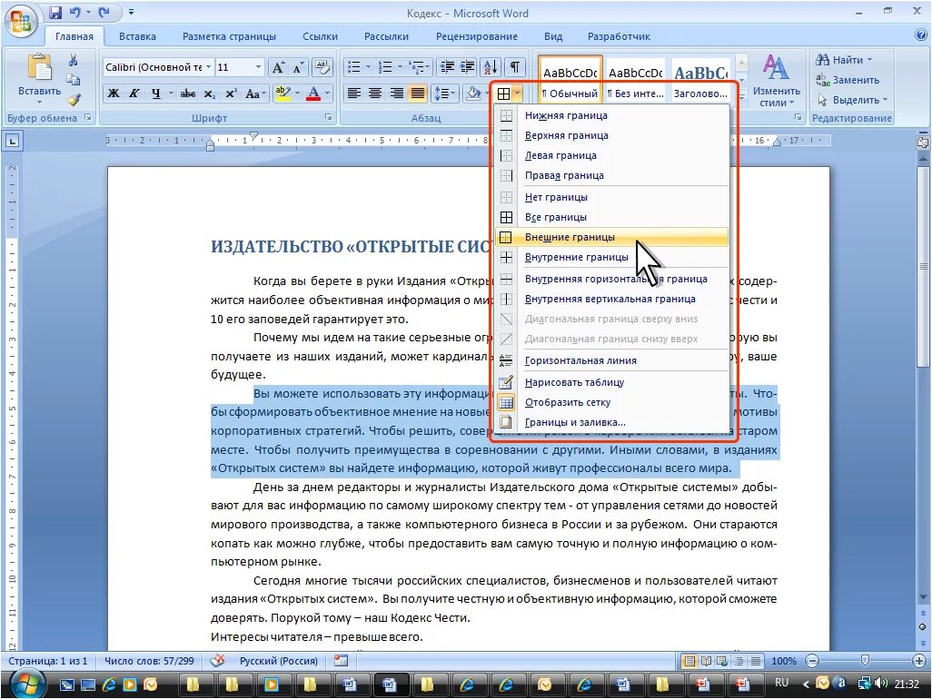The image size is (932, 699).
Task: Toggle subscript formatting
Action: point(209,94)
